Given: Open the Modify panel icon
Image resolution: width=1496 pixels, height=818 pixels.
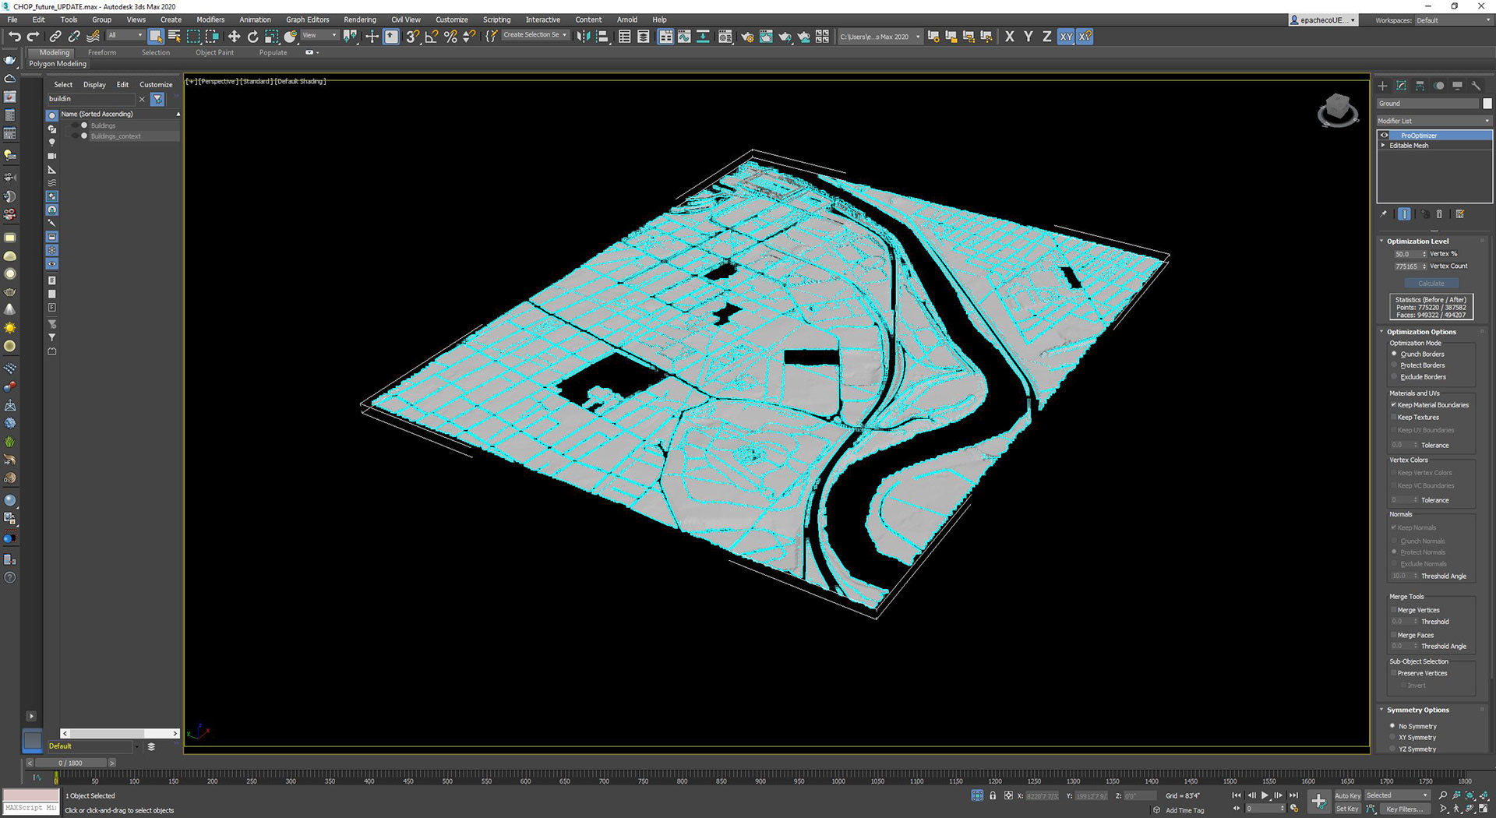Looking at the screenshot, I should pyautogui.click(x=1401, y=86).
